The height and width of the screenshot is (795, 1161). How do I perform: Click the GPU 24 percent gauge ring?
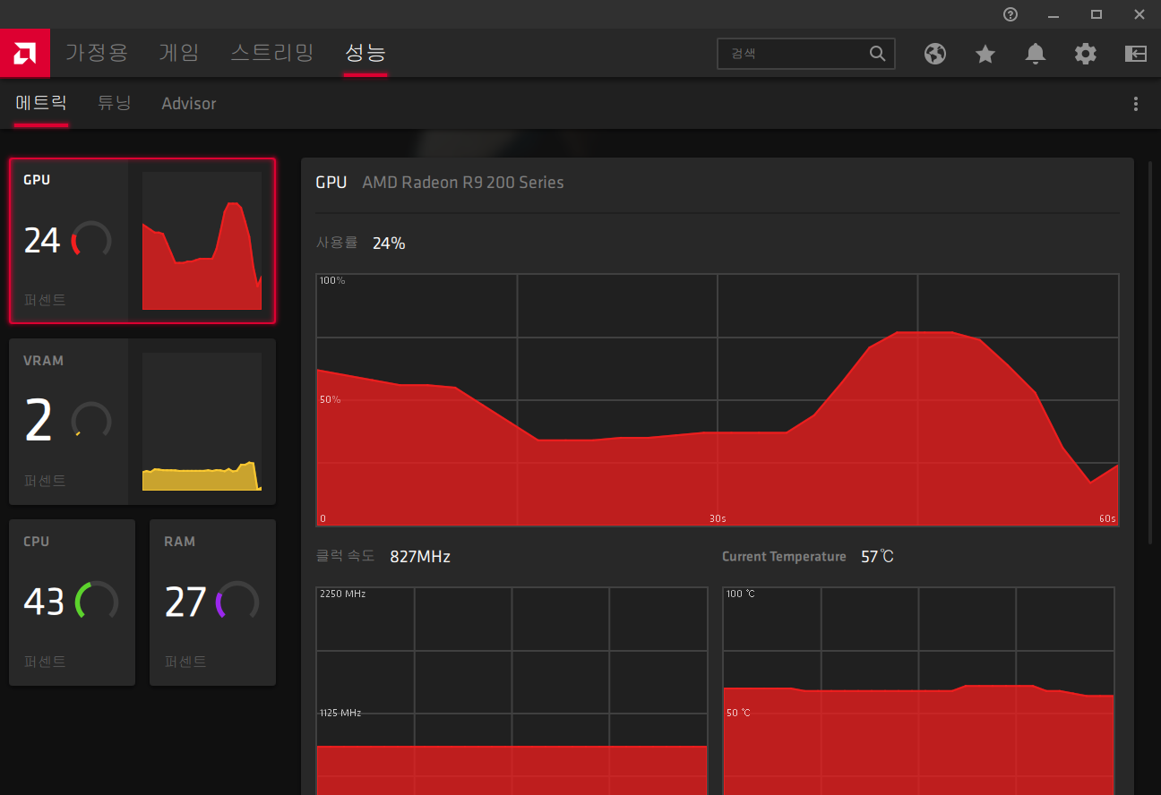click(91, 240)
